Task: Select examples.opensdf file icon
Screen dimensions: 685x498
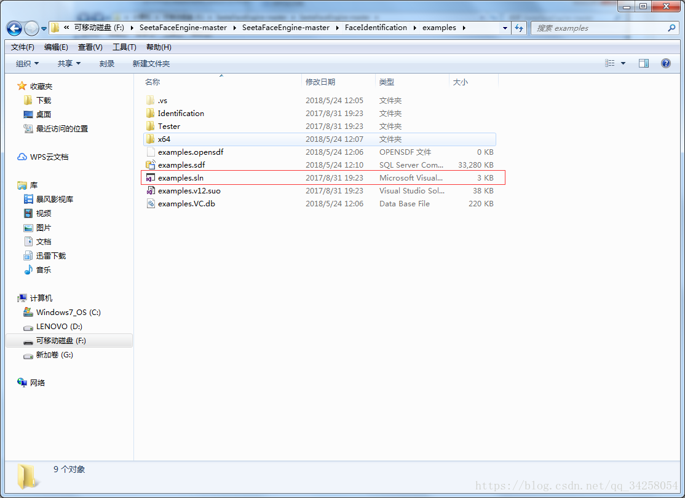Action: point(150,152)
